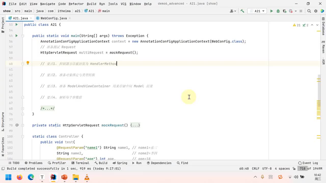The height and width of the screenshot is (183, 326).
Task: Close the A21.java editor tab
Action: [x=31, y=18]
